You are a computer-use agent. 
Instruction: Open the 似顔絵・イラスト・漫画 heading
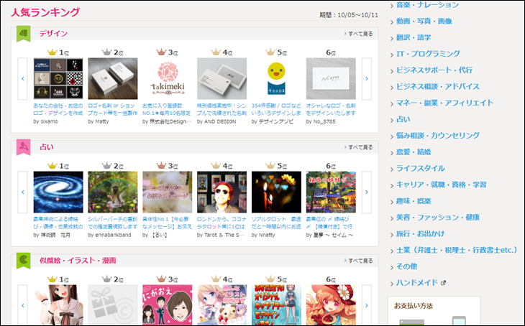(x=78, y=260)
